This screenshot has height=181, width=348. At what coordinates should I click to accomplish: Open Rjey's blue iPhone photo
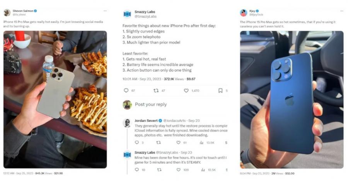click(291, 100)
